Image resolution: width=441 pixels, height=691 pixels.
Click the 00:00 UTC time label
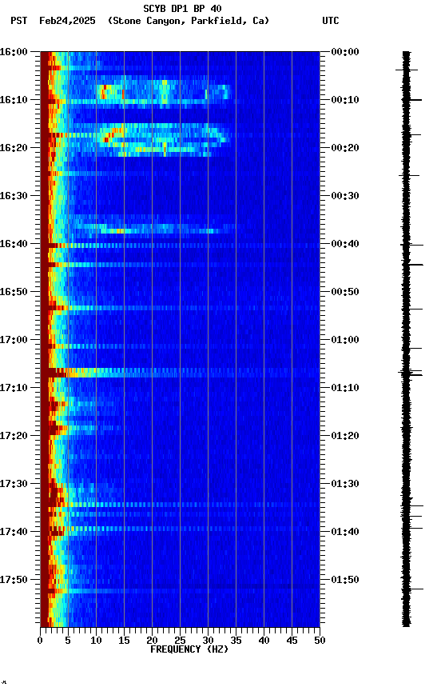(x=345, y=52)
